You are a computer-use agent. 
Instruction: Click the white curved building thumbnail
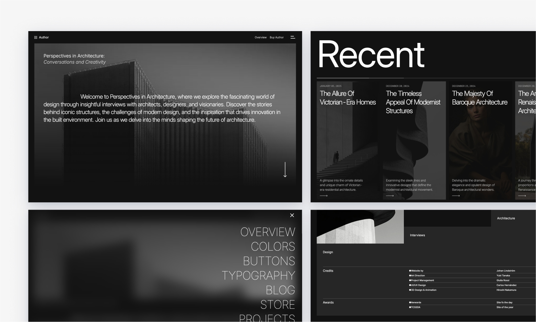pos(360,226)
